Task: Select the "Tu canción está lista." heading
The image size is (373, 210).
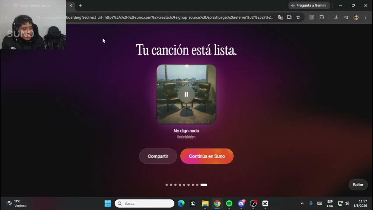Action: tap(186, 50)
